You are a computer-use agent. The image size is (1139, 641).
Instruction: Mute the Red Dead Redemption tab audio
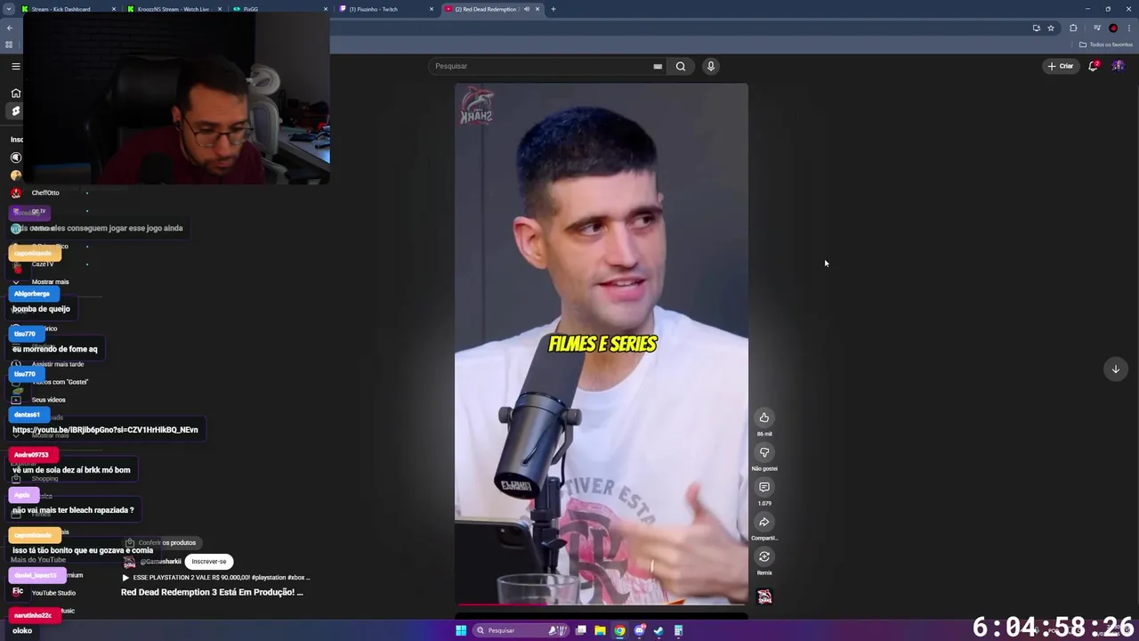tap(526, 9)
